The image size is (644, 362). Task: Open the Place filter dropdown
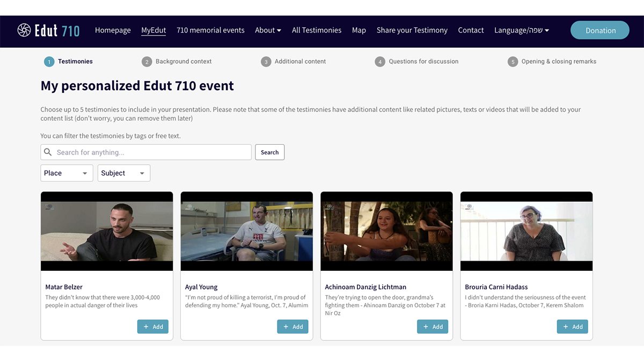tap(67, 173)
